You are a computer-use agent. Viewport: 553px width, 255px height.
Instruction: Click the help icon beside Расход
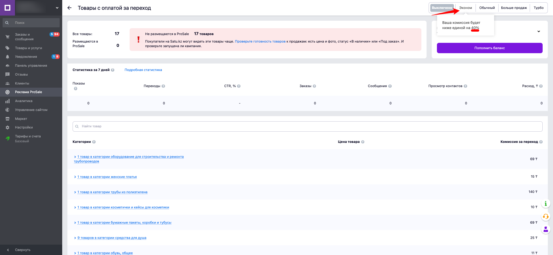[x=541, y=86]
